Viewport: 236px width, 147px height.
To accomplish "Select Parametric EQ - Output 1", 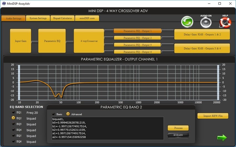I will pos(137,31).
